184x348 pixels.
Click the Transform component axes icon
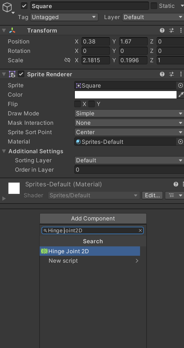12,30
